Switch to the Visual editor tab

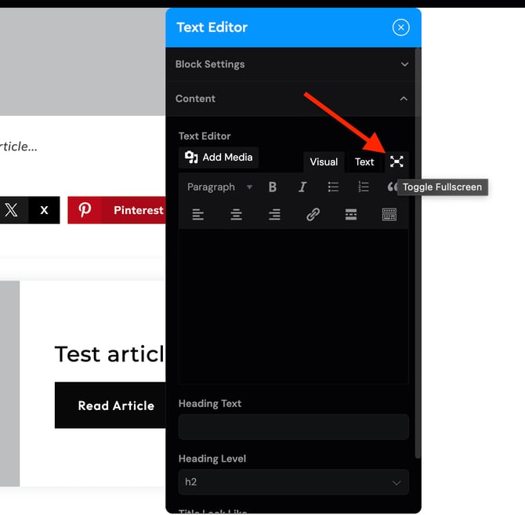point(324,161)
